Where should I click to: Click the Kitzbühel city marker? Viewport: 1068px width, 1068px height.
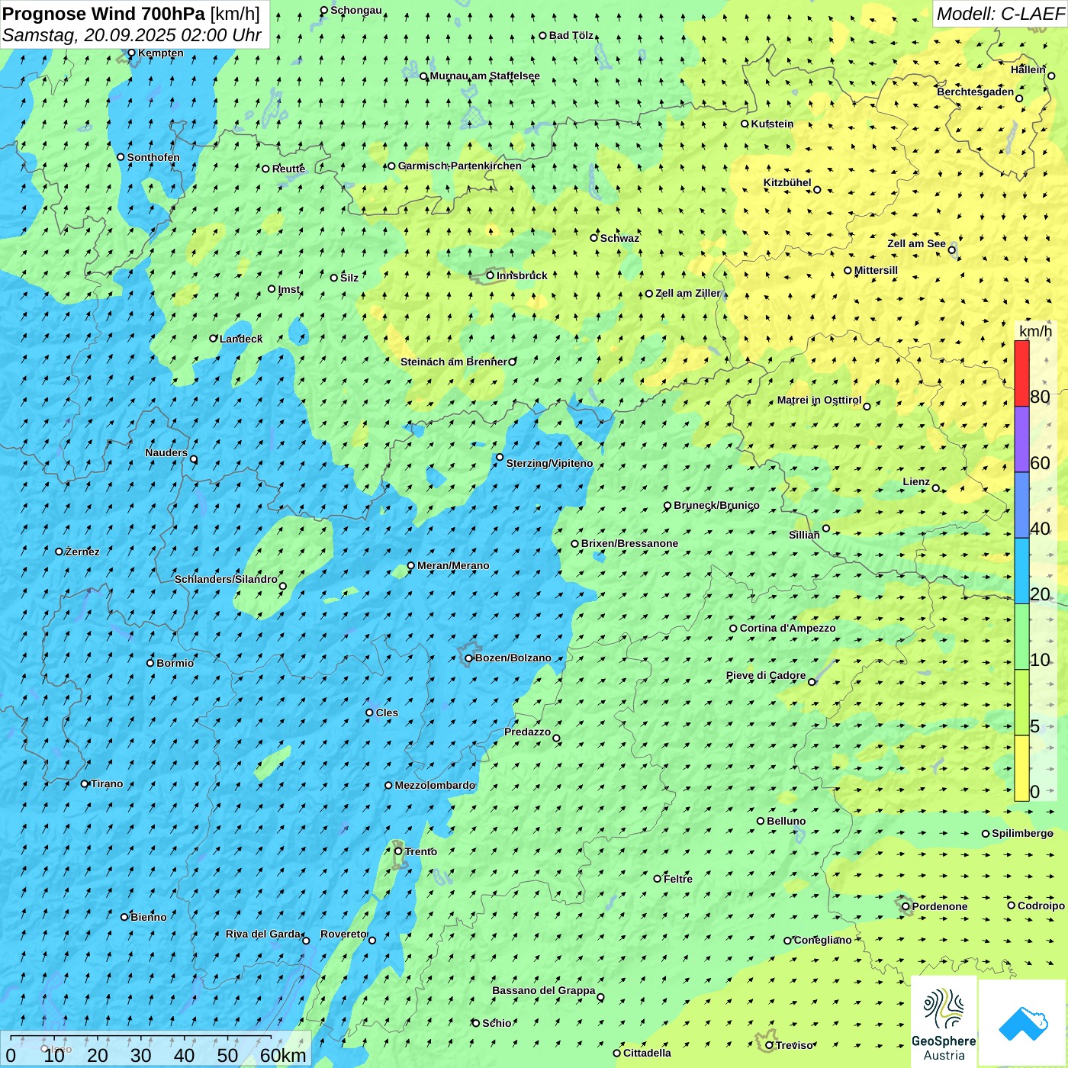tap(817, 190)
